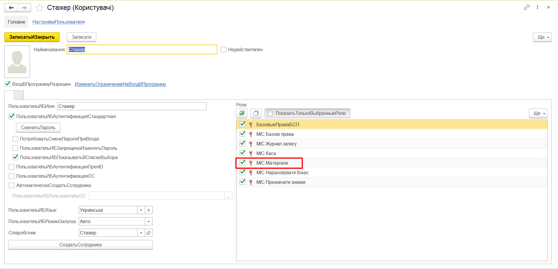Image resolution: width=558 pixels, height=269 pixels.
Task: Click the get link chain icon
Action: pyautogui.click(x=527, y=7)
